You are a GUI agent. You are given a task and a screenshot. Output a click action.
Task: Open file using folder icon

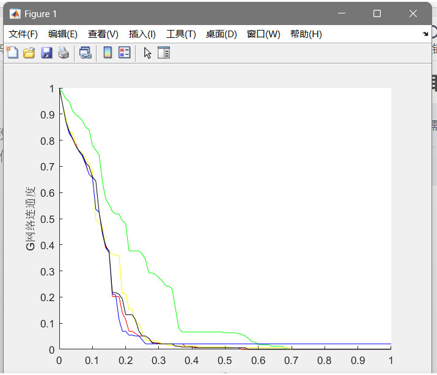[x=29, y=53]
